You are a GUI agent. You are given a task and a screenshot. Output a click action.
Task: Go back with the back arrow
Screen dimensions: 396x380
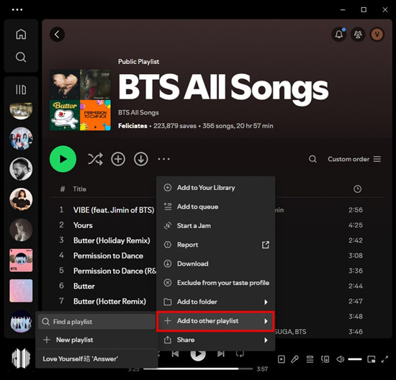point(57,35)
